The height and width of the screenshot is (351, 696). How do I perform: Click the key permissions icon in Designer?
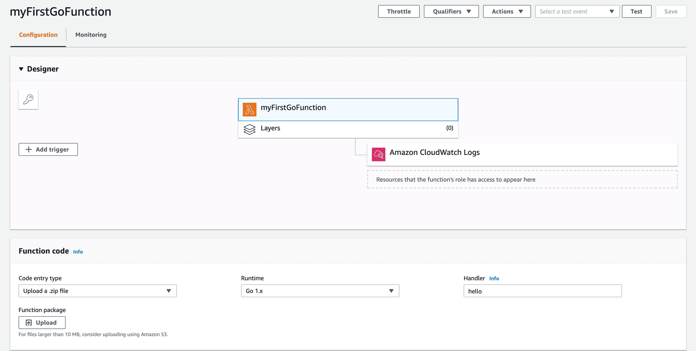click(28, 100)
